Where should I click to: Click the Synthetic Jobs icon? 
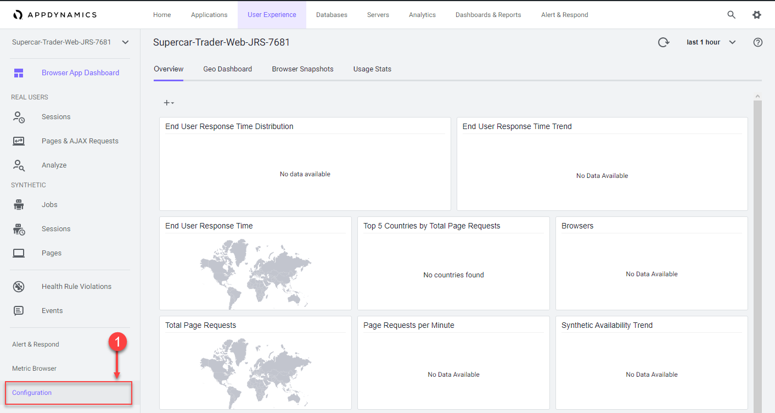pyautogui.click(x=19, y=205)
